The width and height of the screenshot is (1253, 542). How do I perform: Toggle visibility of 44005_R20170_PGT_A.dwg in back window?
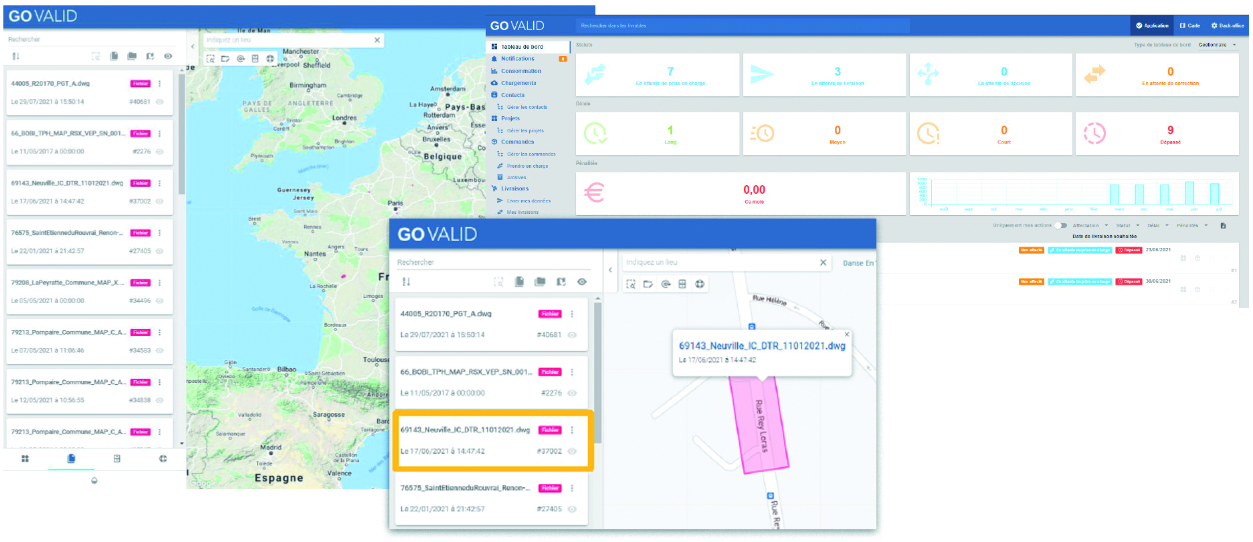coord(160,102)
